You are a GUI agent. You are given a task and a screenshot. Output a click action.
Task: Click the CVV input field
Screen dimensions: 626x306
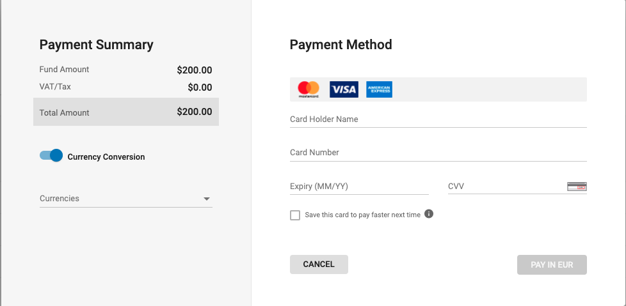click(506, 187)
